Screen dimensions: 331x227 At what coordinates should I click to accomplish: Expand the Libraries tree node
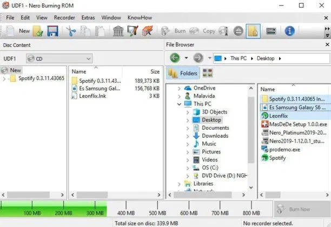tap(179, 184)
